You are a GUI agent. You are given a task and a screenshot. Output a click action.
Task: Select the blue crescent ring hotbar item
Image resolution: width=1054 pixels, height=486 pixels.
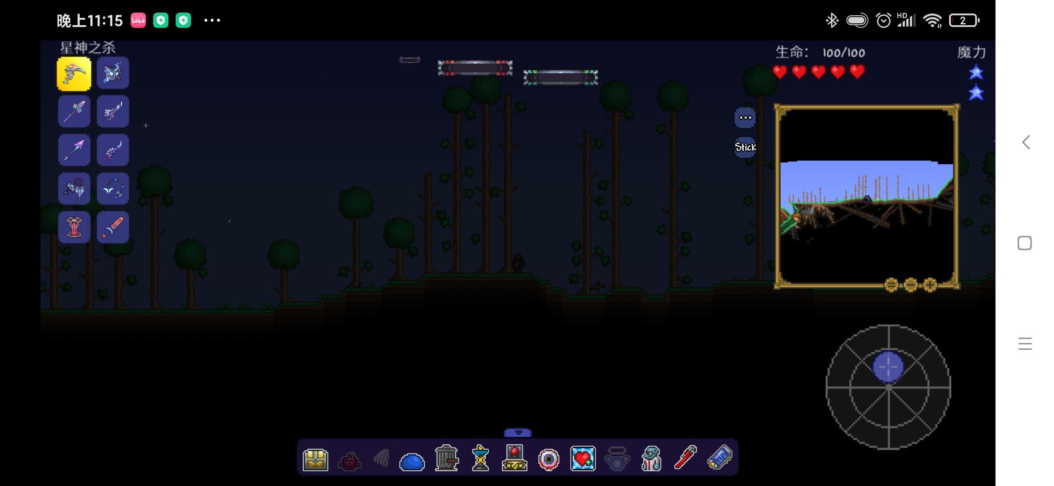[113, 189]
